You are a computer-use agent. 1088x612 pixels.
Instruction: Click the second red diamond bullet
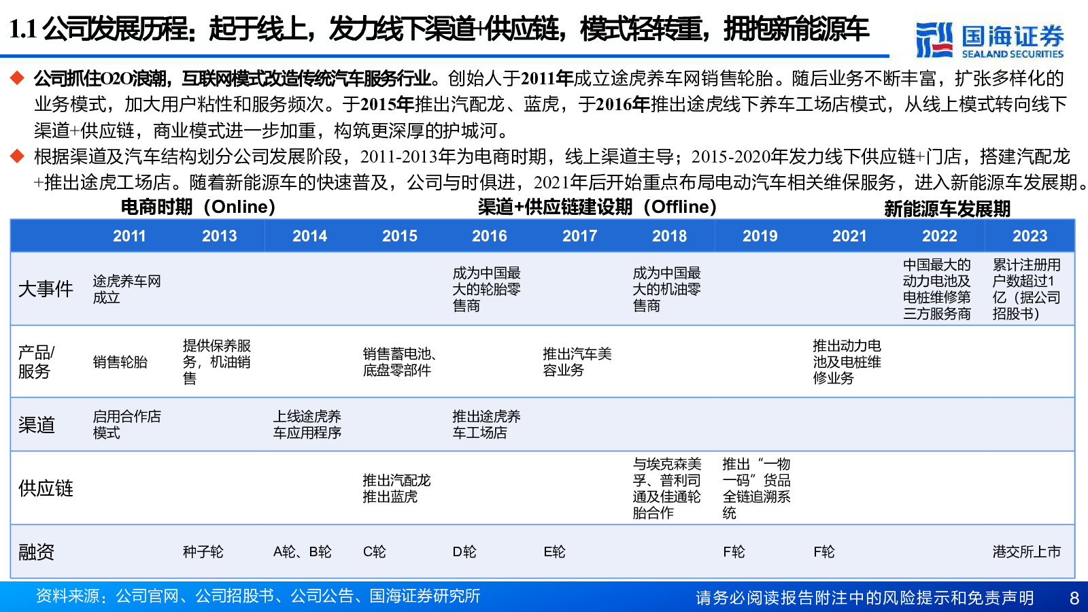pyautogui.click(x=17, y=157)
